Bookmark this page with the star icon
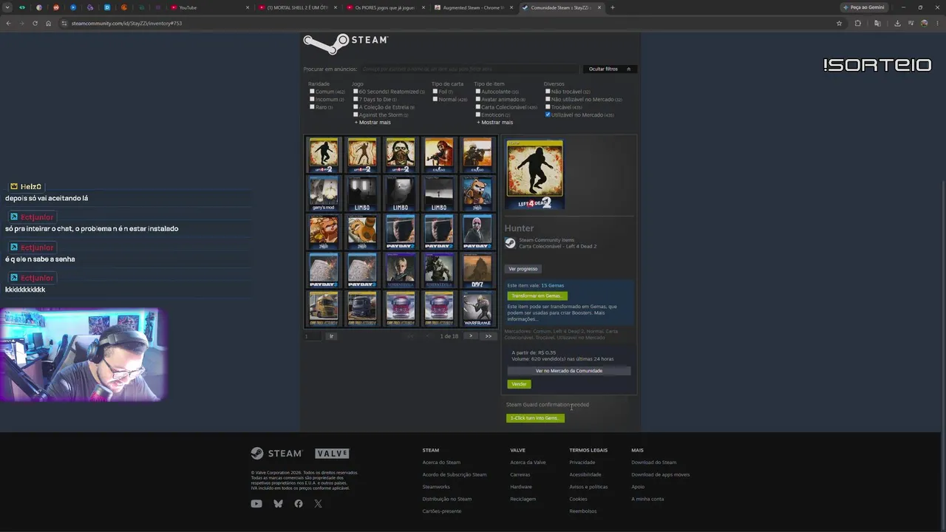The width and height of the screenshot is (946, 532). [839, 23]
